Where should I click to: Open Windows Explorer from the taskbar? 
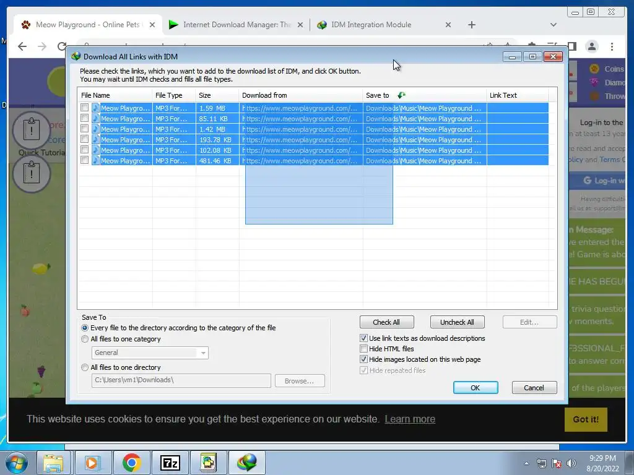[53, 463]
